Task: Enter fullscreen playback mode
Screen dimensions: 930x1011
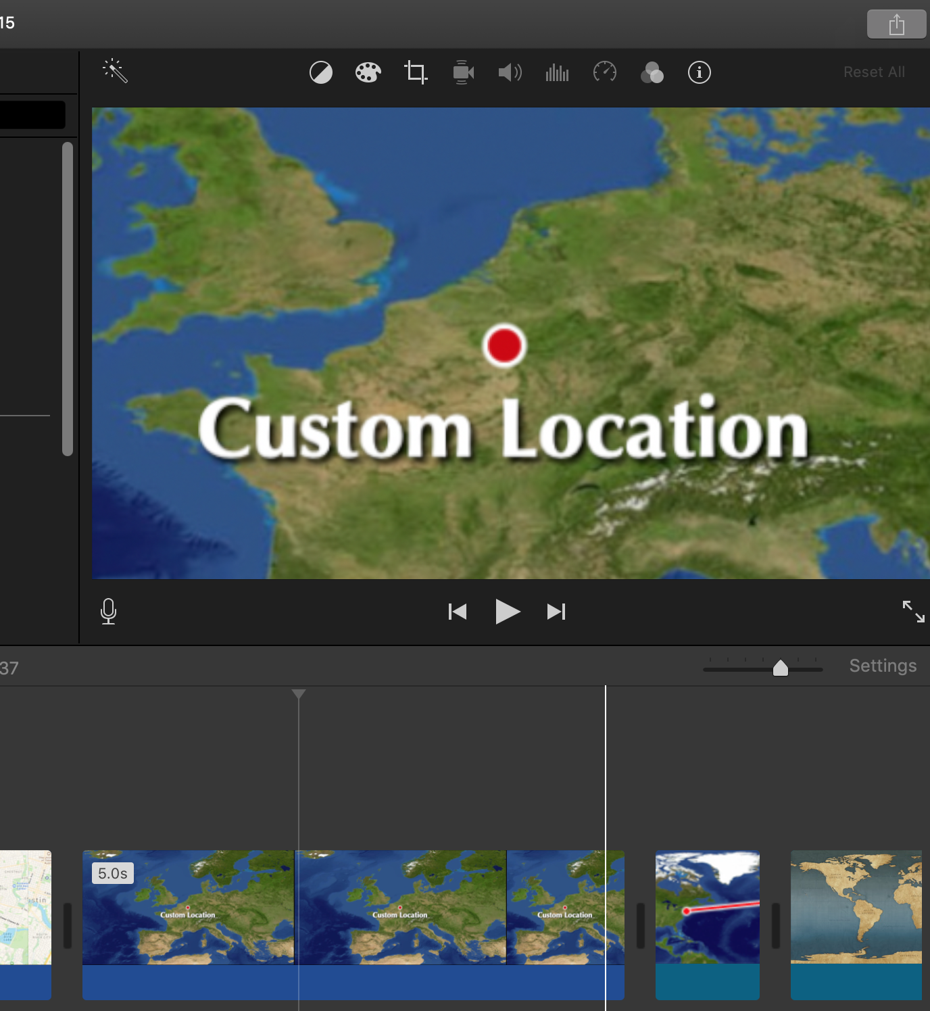Action: (x=913, y=612)
